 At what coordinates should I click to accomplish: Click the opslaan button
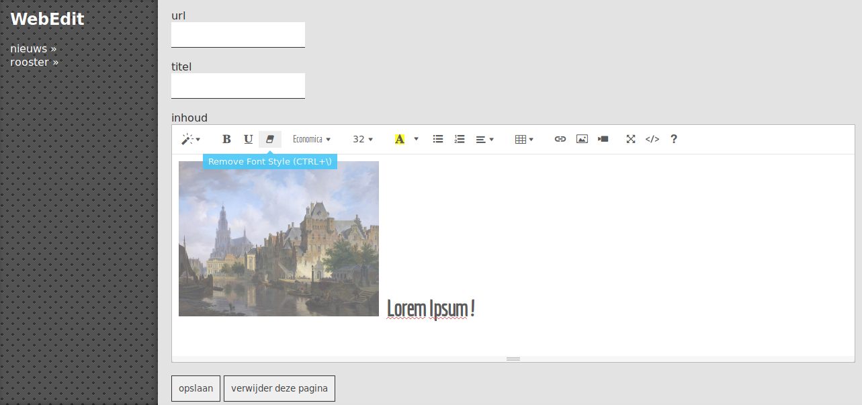196,388
